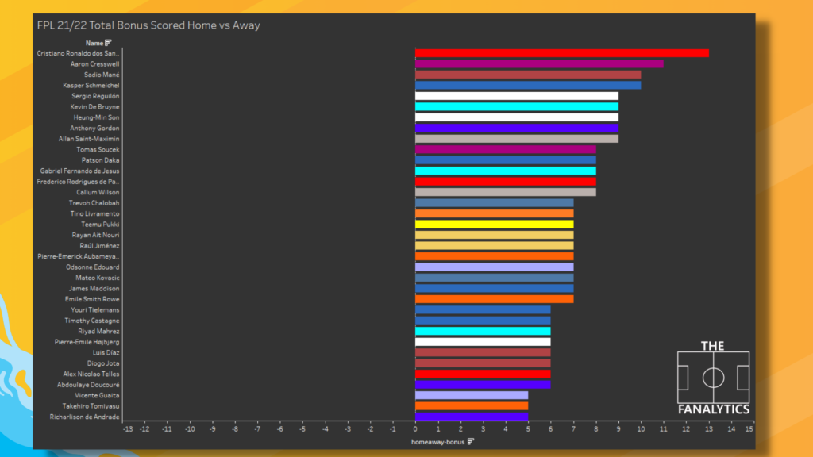Click the sort icon next to Name header
813x457 pixels.
click(108, 43)
